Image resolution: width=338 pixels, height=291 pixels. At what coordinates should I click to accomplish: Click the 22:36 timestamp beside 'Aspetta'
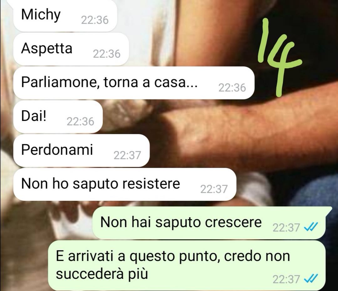point(107,54)
